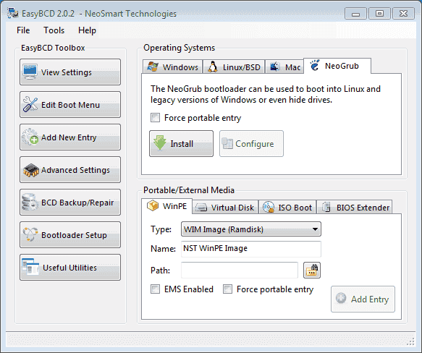Viewport: 422px width, 353px height.
Task: Open View Settings monitor icon
Action: click(x=30, y=72)
